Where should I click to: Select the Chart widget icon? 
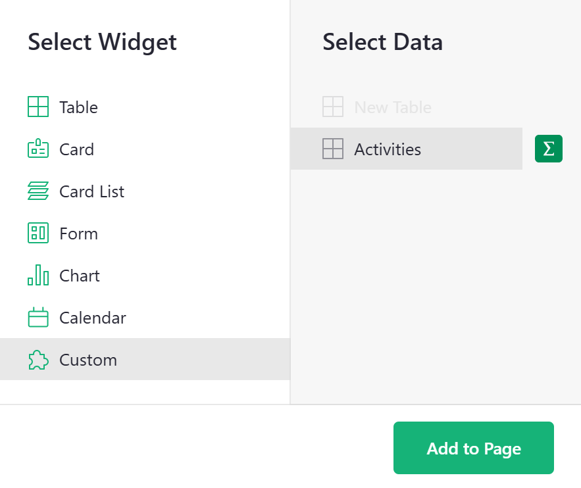pos(38,276)
